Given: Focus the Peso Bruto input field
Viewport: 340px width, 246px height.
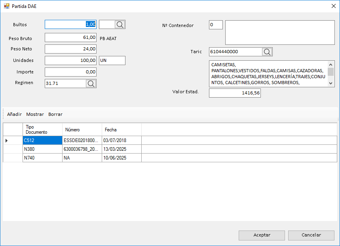Looking at the screenshot, I should coord(70,38).
